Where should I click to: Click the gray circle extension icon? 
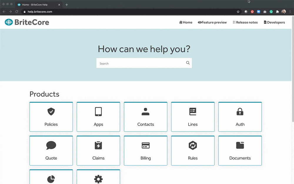246,12
